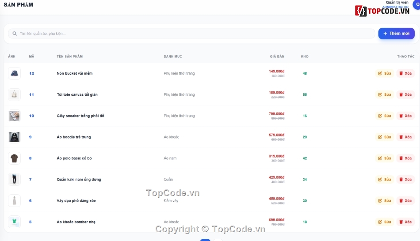Open the bucket hat product thumbnail
Screen dimensions: 420x241
[x=15, y=73]
